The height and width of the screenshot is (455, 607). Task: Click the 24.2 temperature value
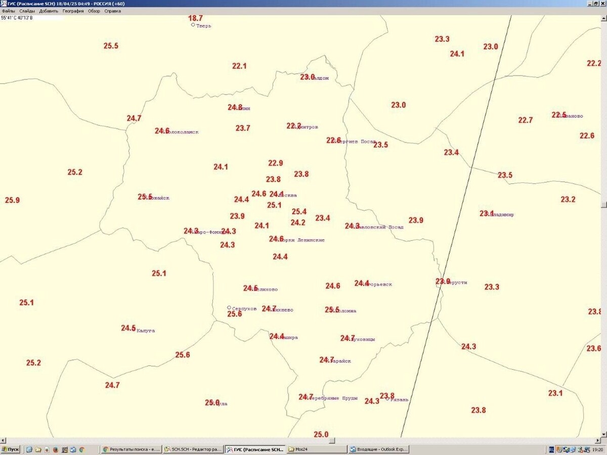298,222
